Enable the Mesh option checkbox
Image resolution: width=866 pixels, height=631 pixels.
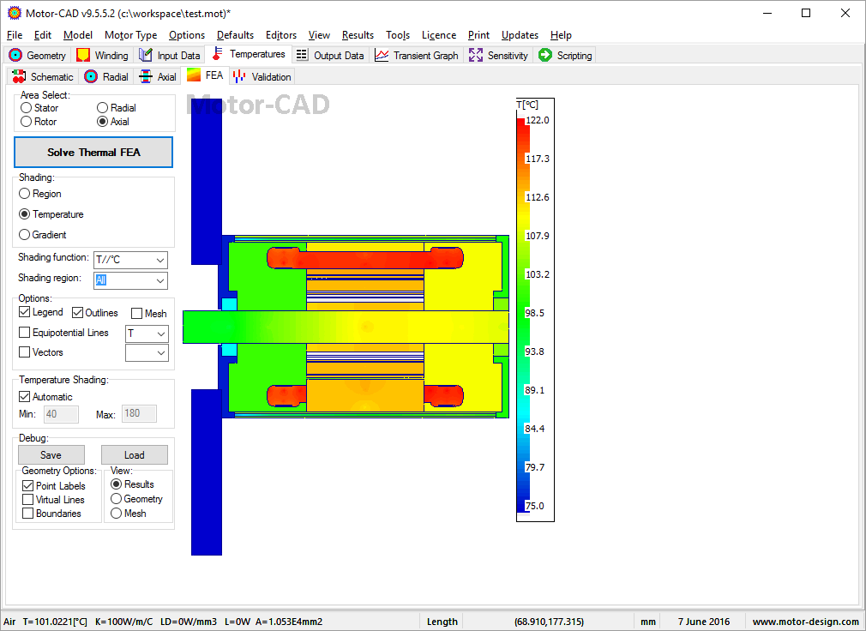point(137,314)
